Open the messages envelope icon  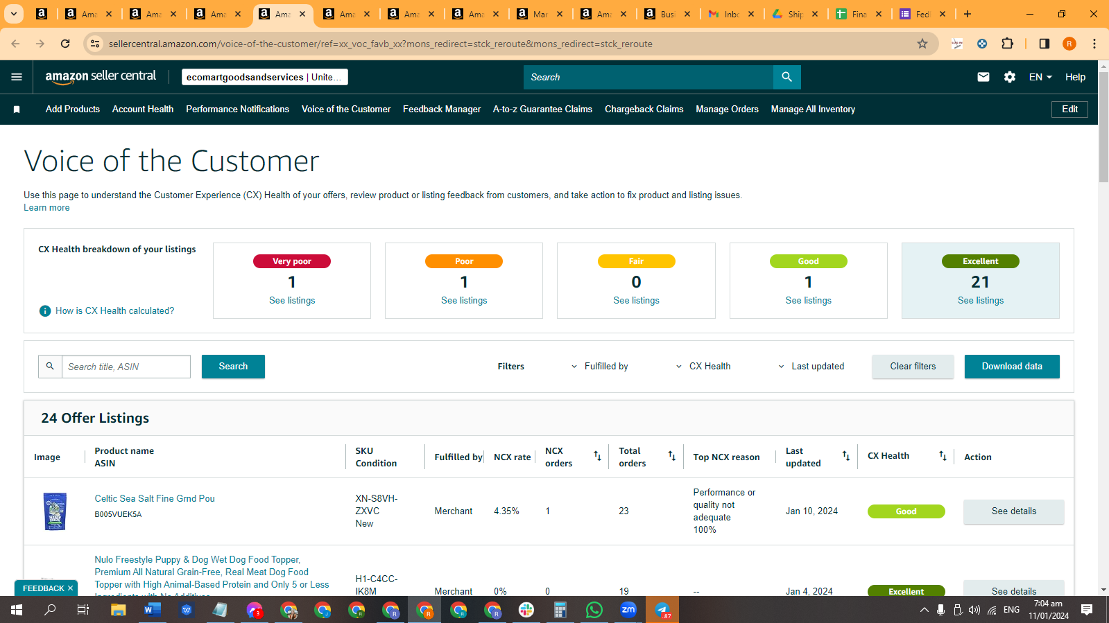(x=983, y=77)
